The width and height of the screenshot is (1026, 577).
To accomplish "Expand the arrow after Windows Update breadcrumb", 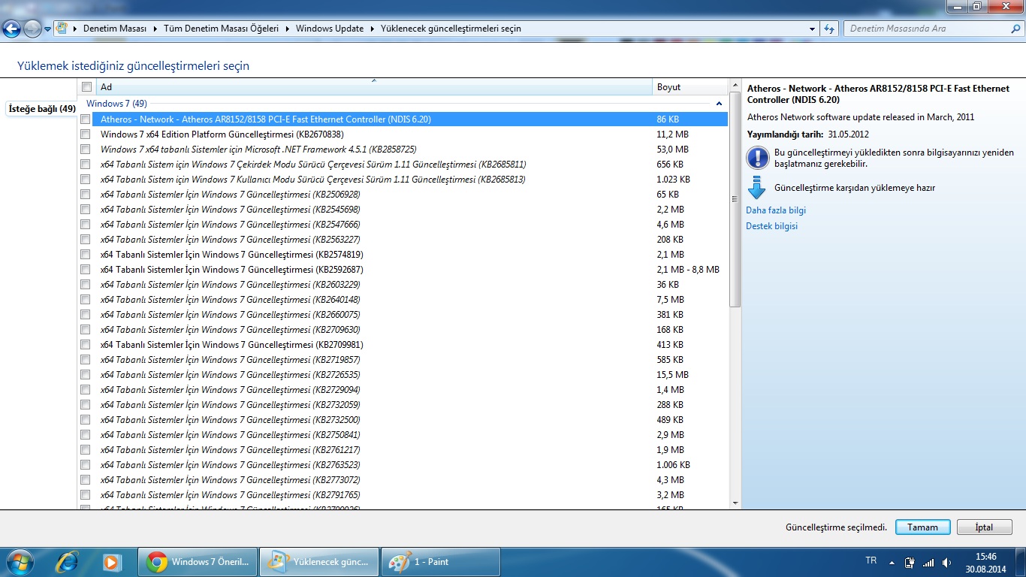I will (371, 29).
